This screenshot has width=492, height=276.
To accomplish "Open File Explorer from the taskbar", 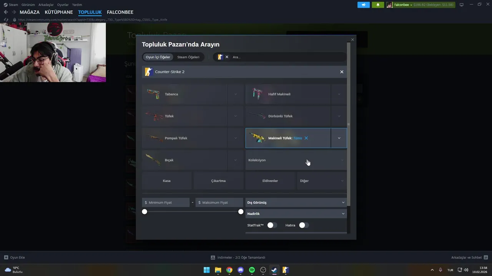I will (218, 270).
